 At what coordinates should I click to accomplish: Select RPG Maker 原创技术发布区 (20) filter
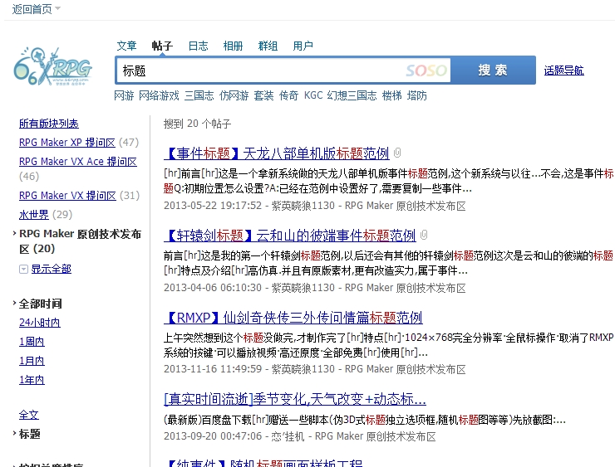pos(80,241)
